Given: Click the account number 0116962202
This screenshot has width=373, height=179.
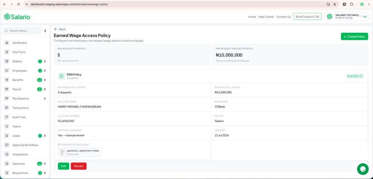Looking at the screenshot, I should pos(66,121).
